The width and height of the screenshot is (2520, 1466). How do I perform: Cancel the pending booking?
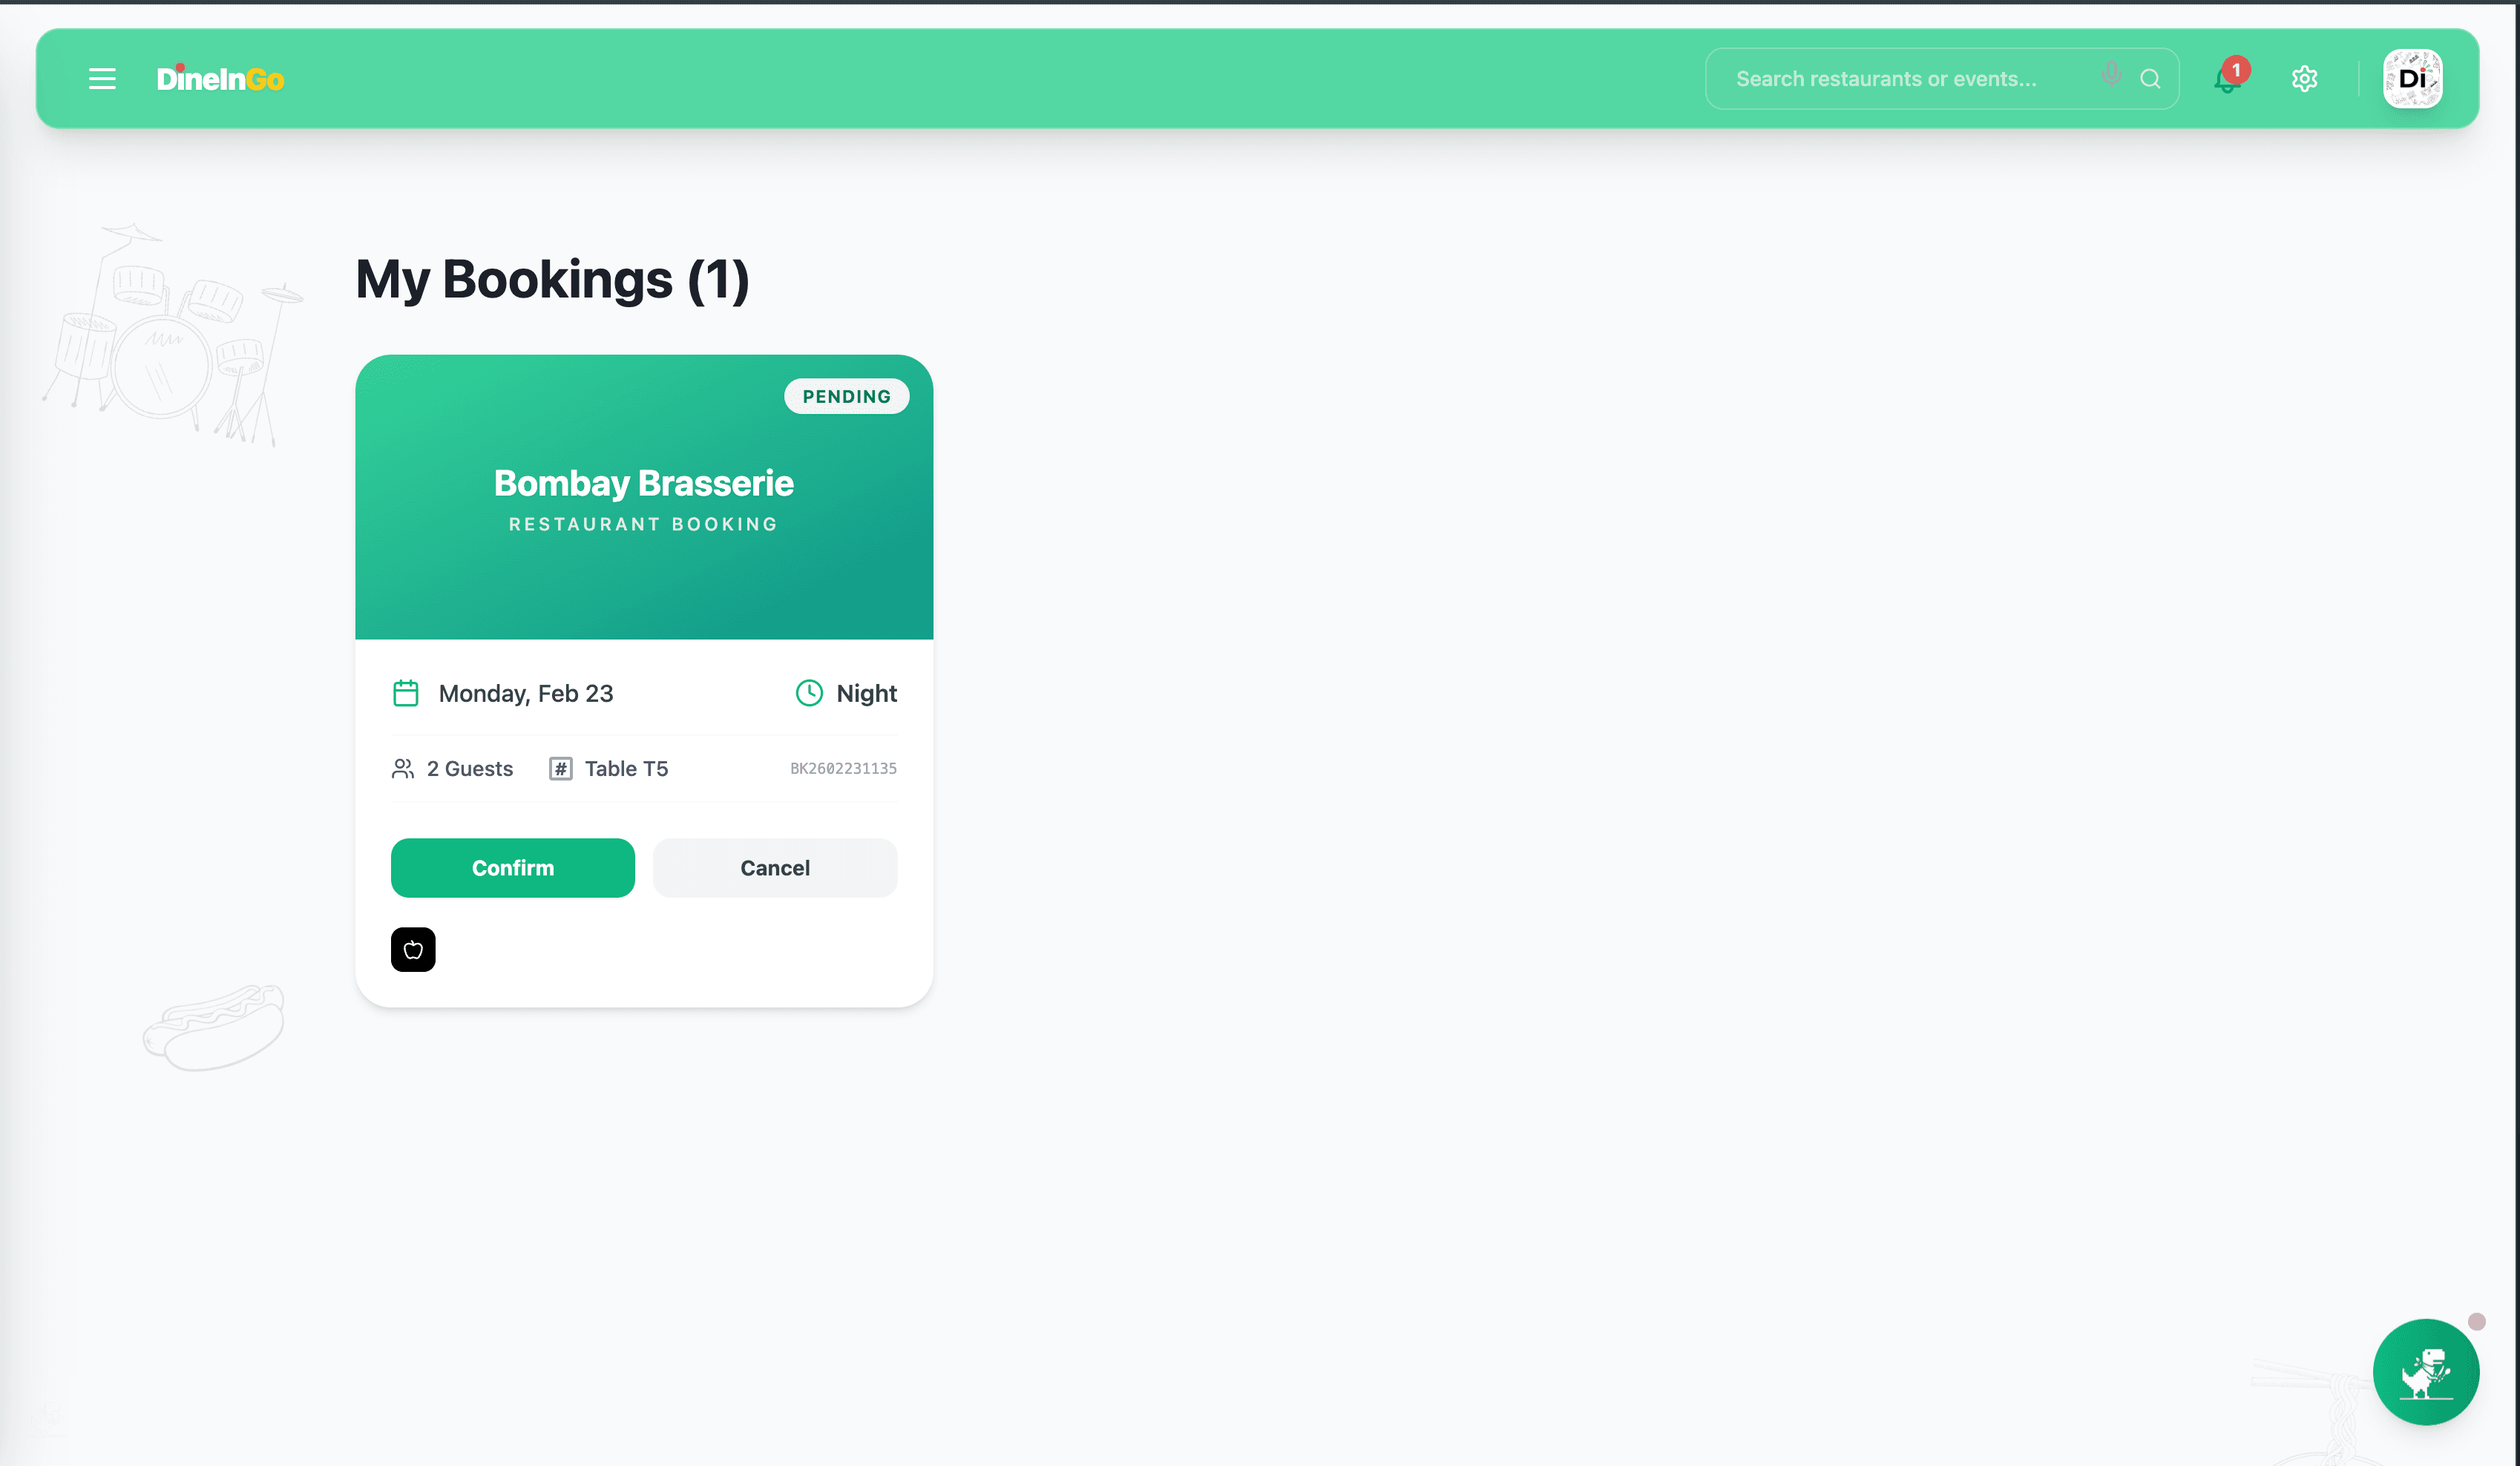pyautogui.click(x=774, y=867)
